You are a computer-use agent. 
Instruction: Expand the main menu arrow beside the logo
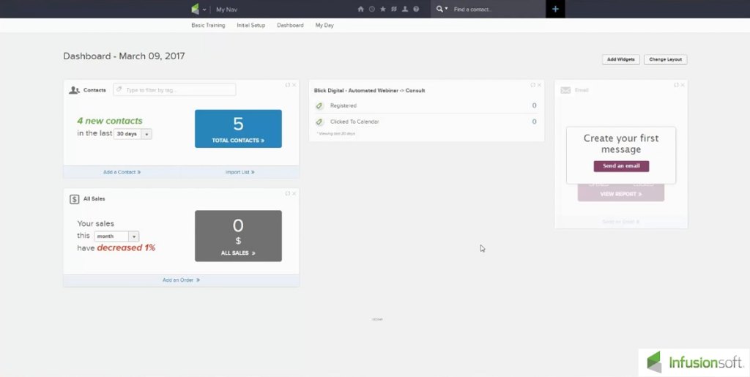205,10
